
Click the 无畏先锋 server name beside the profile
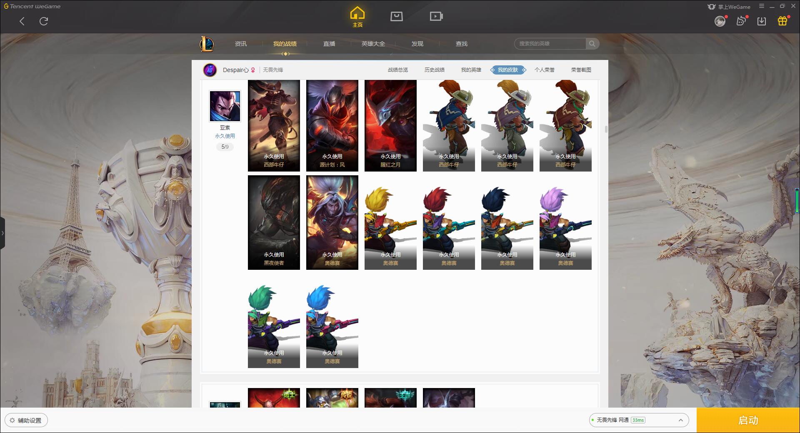coord(273,70)
